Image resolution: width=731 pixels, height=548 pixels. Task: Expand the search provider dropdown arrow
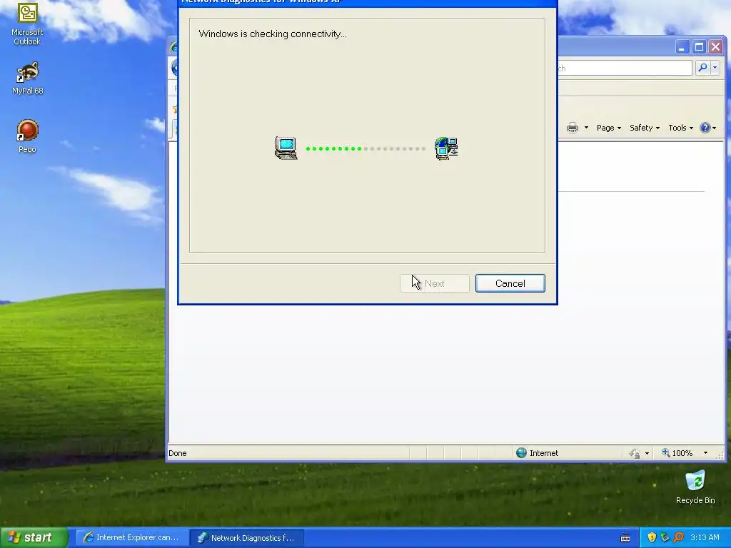coord(715,68)
